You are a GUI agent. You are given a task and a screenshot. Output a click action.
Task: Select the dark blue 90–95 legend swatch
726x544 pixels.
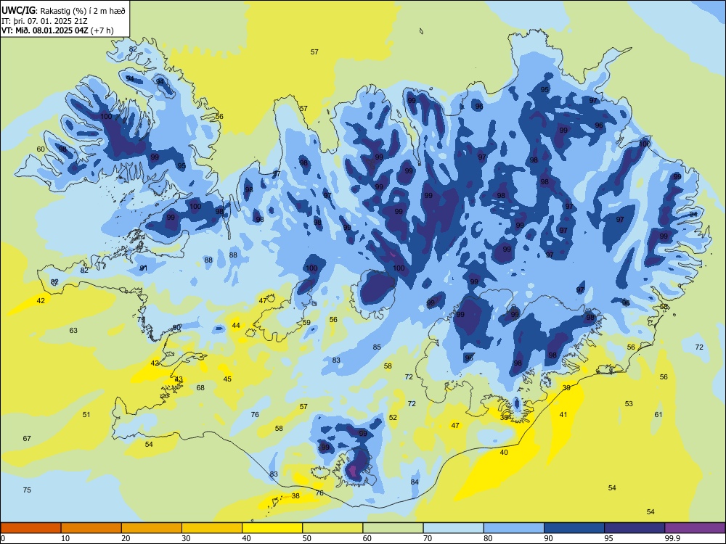[x=574, y=528]
